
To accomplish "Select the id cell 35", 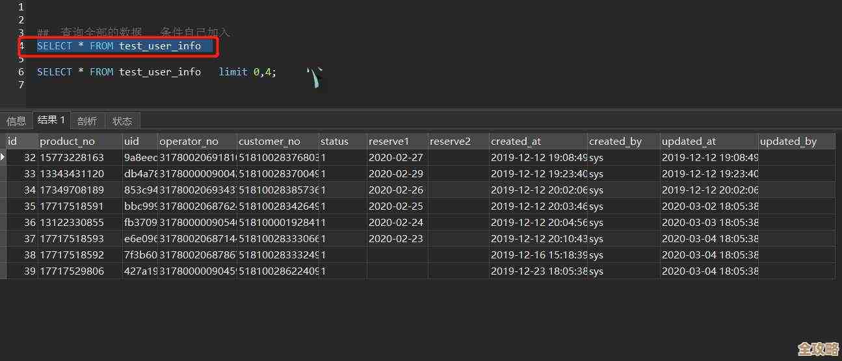I will point(21,206).
